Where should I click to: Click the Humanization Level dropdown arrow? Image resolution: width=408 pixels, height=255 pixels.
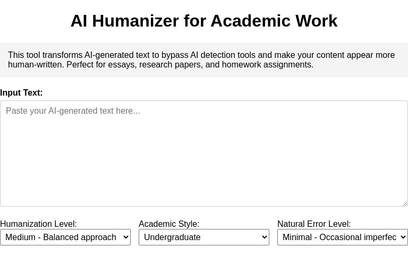coord(125,237)
